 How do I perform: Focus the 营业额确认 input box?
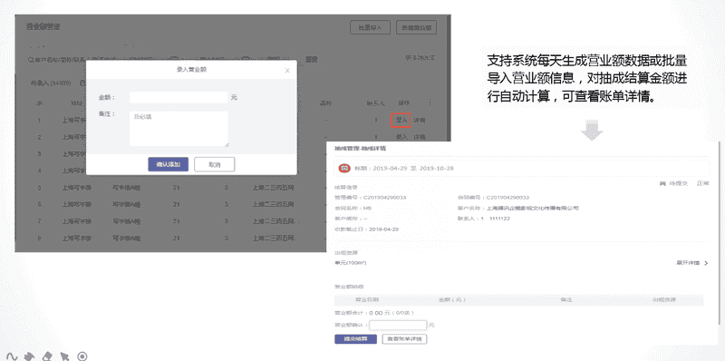[398, 325]
